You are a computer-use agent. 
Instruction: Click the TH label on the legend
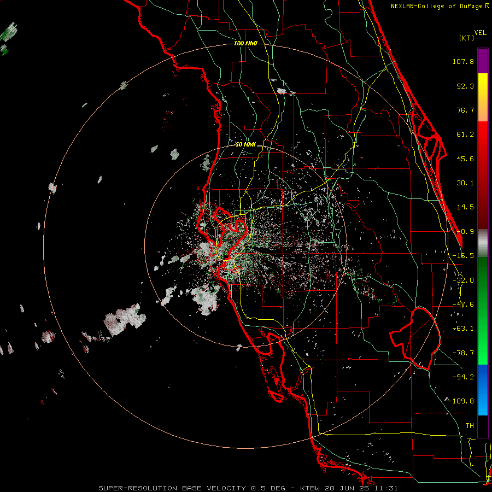[470, 426]
